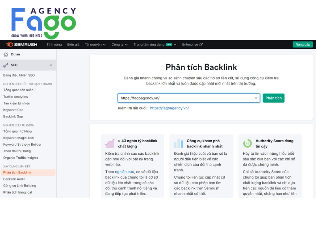The height and width of the screenshot is (237, 316).
Task: Click 'XÂY DỰNG LIÊN KẾT' section label
Action: point(17,166)
